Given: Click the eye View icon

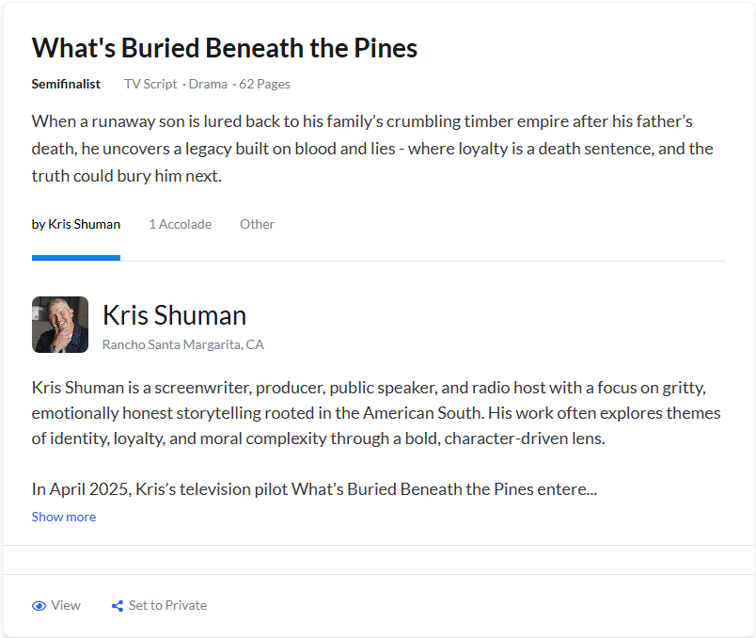Looking at the screenshot, I should [x=39, y=606].
